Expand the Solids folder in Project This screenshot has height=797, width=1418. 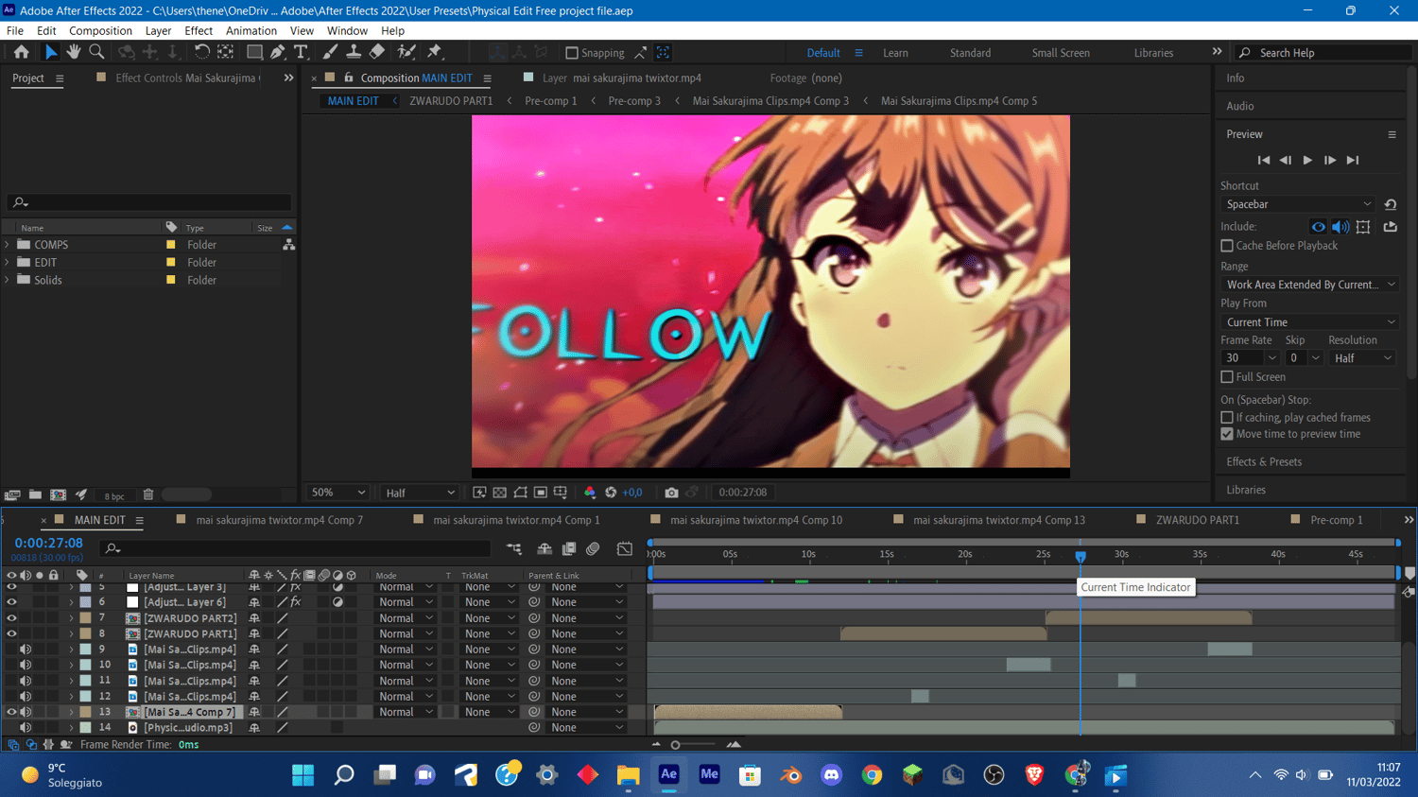(x=8, y=281)
